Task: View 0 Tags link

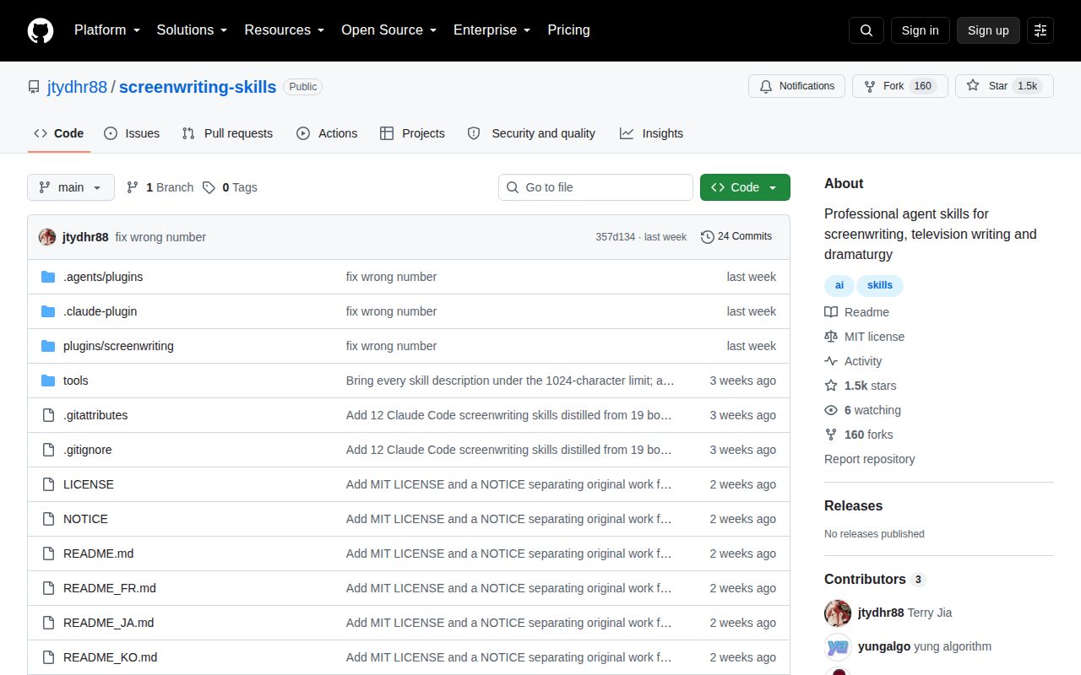Action: 230,187
